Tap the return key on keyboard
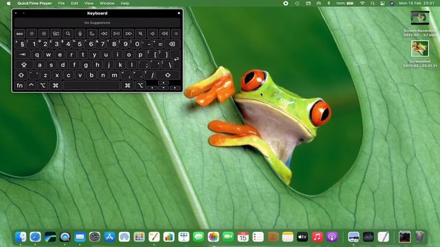 [176, 59]
